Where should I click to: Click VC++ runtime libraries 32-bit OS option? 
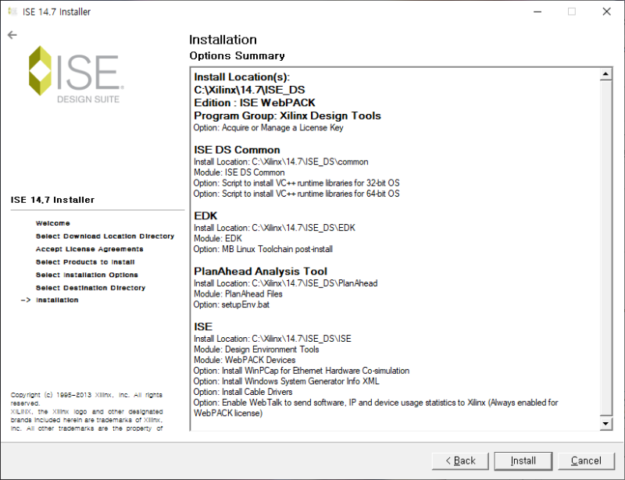[296, 183]
